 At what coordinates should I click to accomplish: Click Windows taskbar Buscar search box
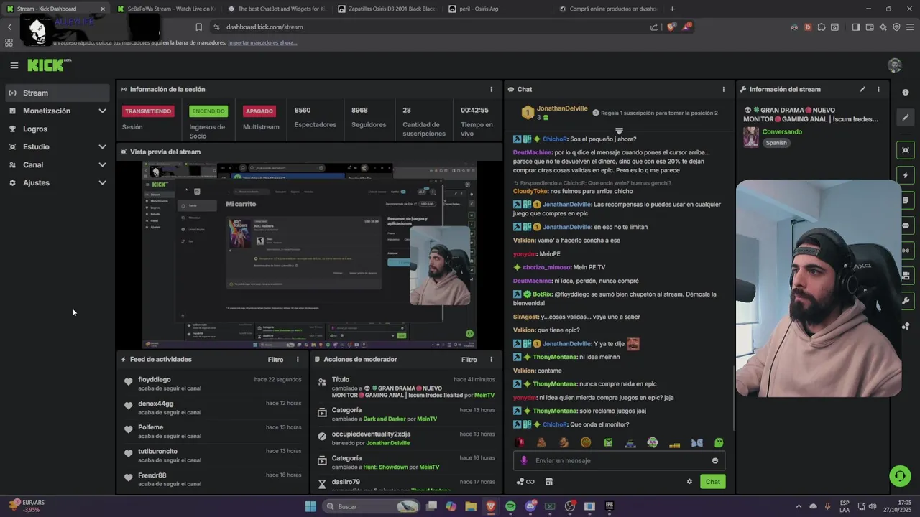(x=372, y=506)
